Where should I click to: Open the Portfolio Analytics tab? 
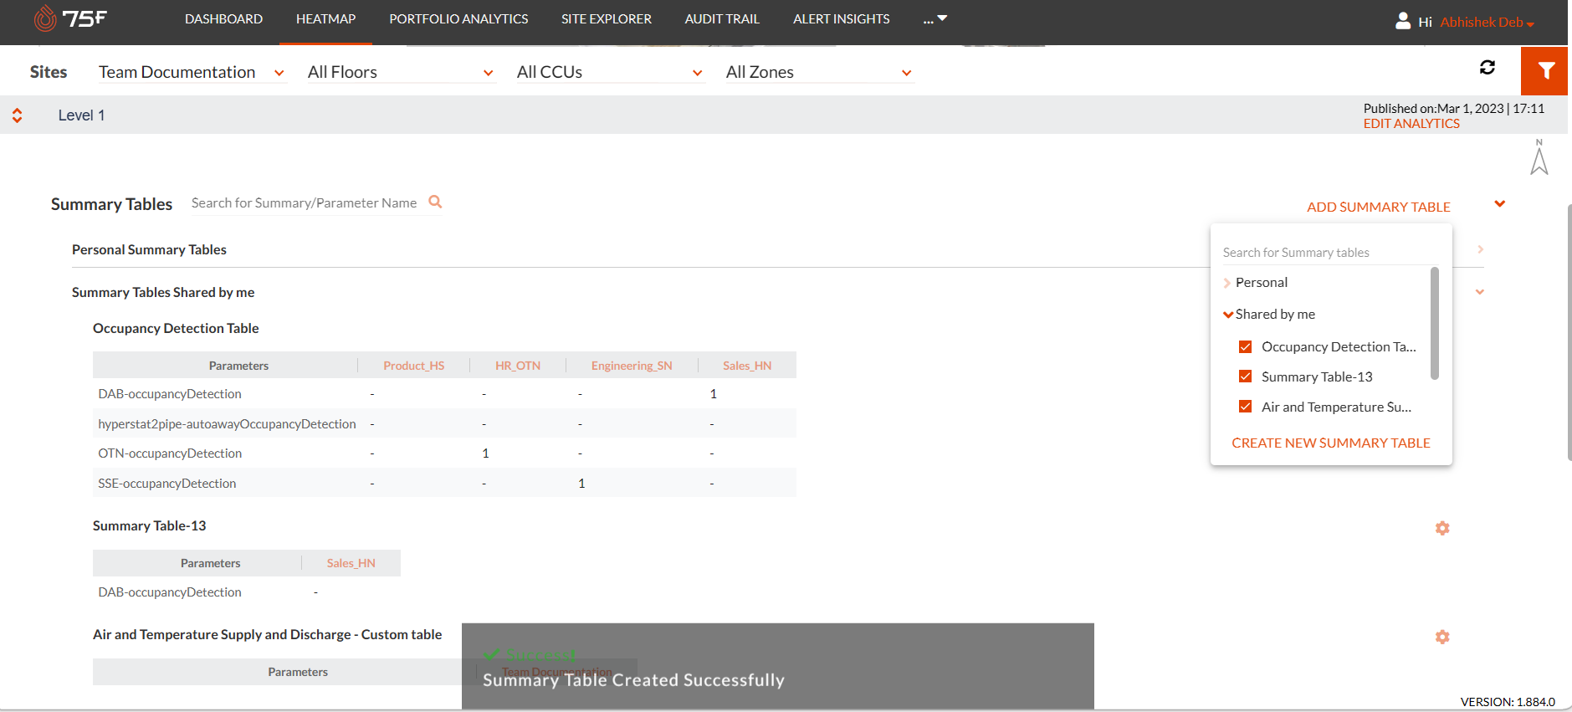[x=458, y=18]
